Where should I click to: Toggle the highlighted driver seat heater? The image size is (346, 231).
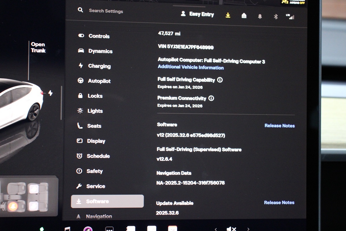coord(13,206)
